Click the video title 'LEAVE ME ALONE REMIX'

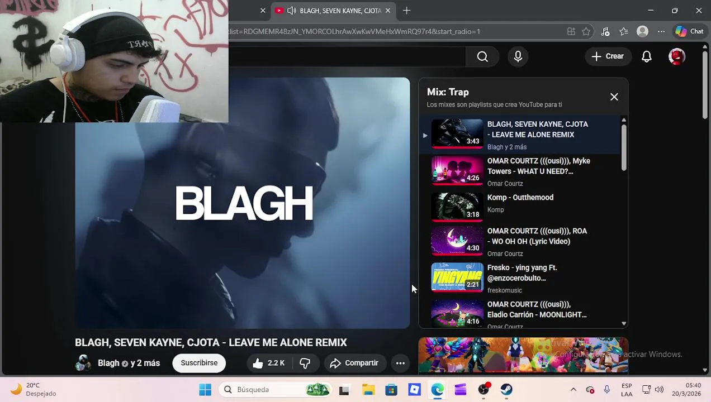211,343
